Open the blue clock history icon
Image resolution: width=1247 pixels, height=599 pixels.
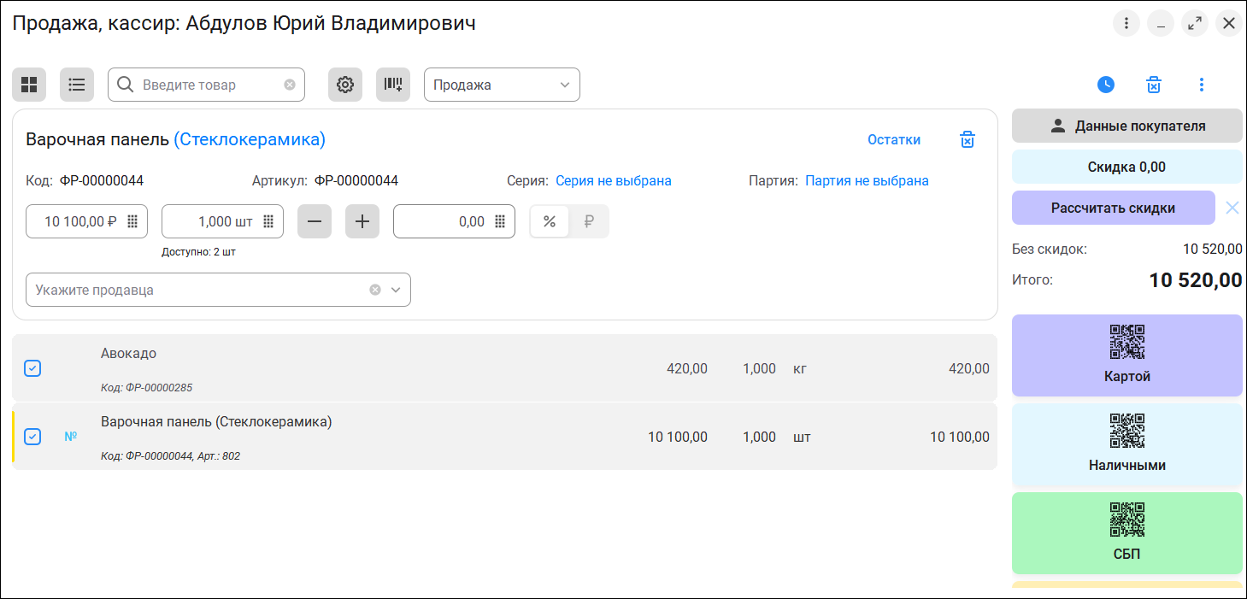pos(1106,85)
